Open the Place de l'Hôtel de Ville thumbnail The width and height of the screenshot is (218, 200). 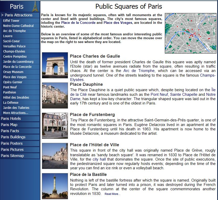[x=55, y=156]
